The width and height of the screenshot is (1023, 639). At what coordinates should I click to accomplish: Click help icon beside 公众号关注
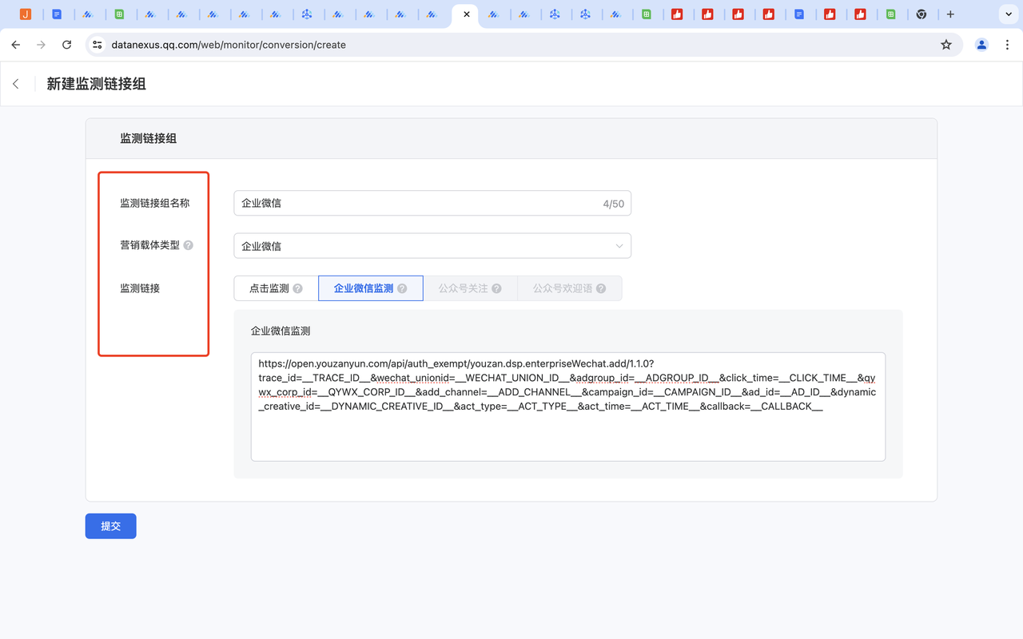(x=496, y=288)
